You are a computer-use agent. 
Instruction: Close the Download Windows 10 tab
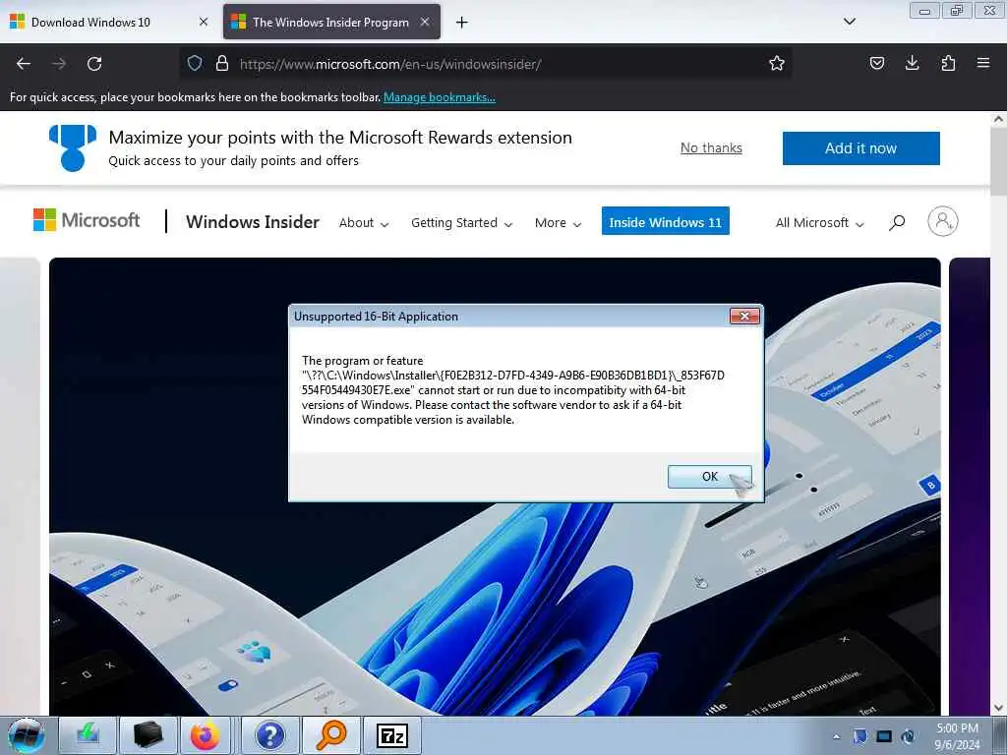coord(204,22)
